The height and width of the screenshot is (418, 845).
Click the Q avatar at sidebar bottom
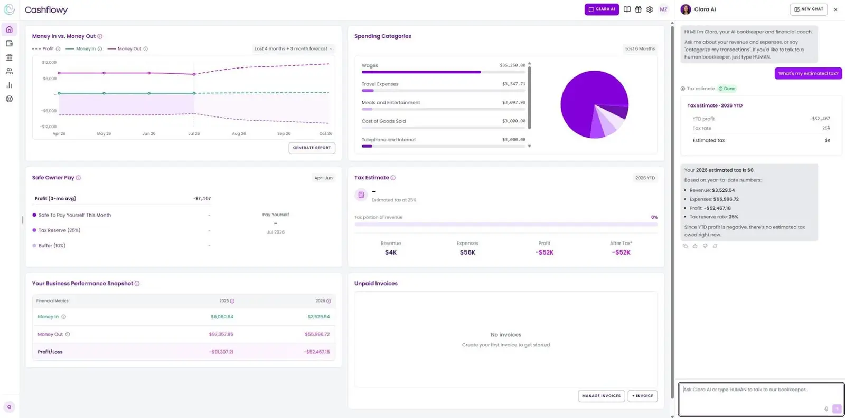9,407
